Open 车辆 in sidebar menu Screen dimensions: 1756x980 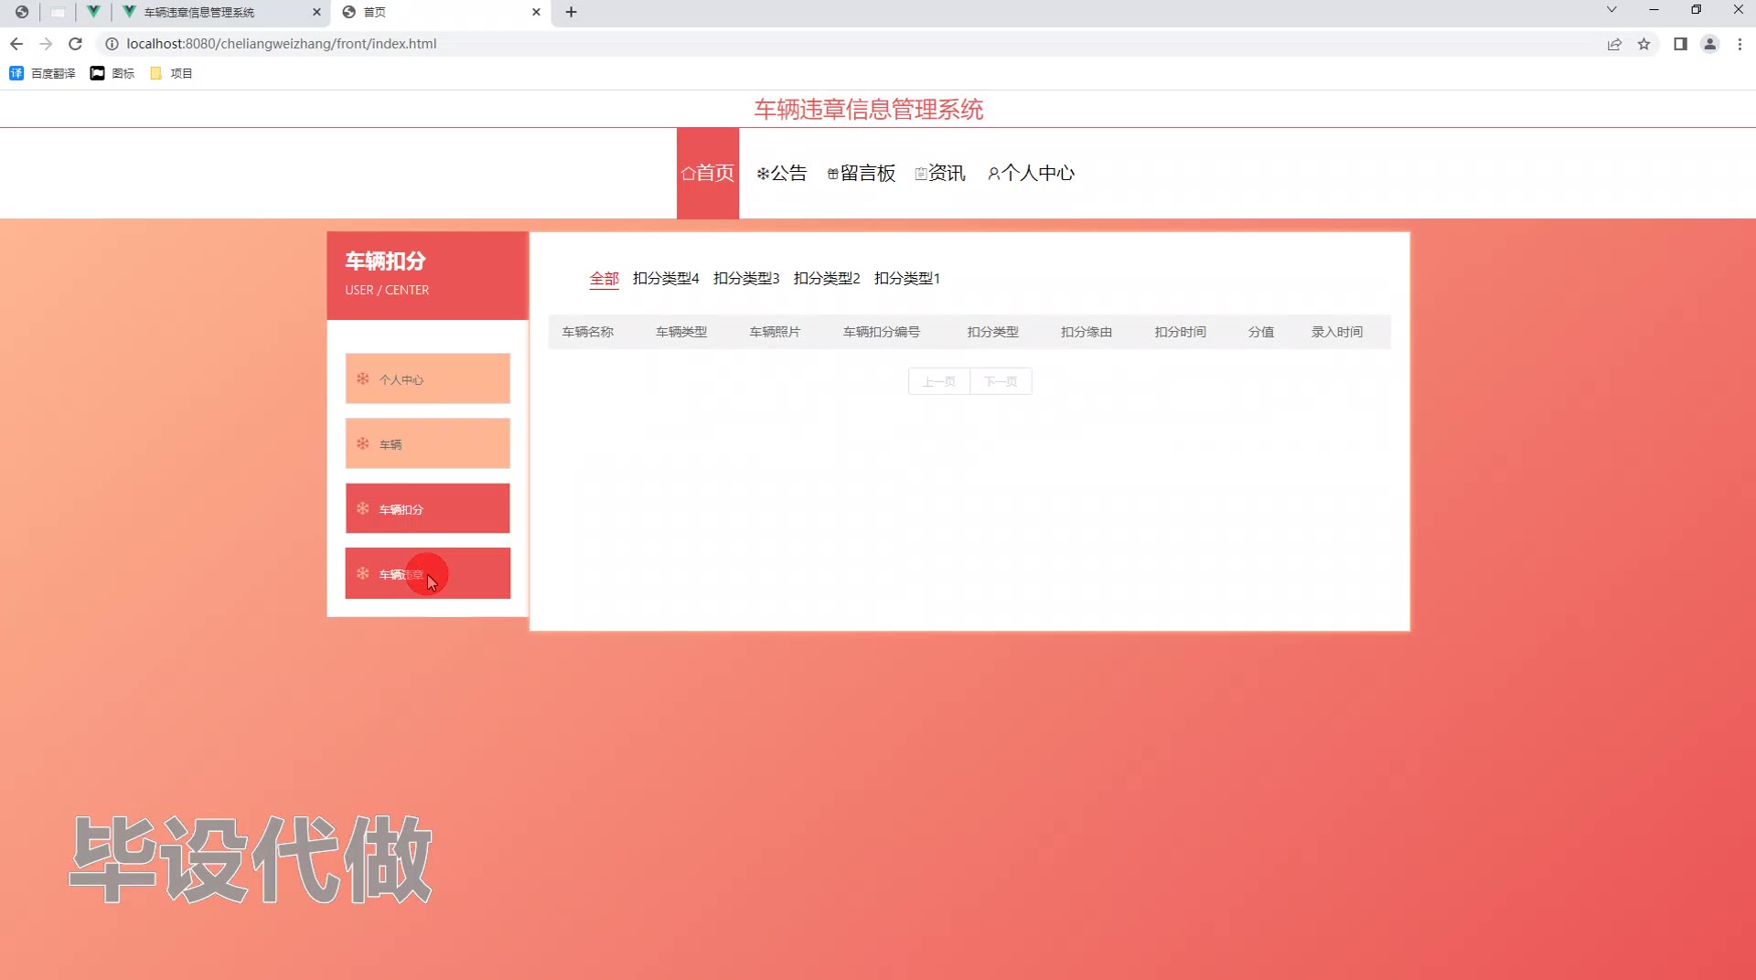pyautogui.click(x=427, y=444)
